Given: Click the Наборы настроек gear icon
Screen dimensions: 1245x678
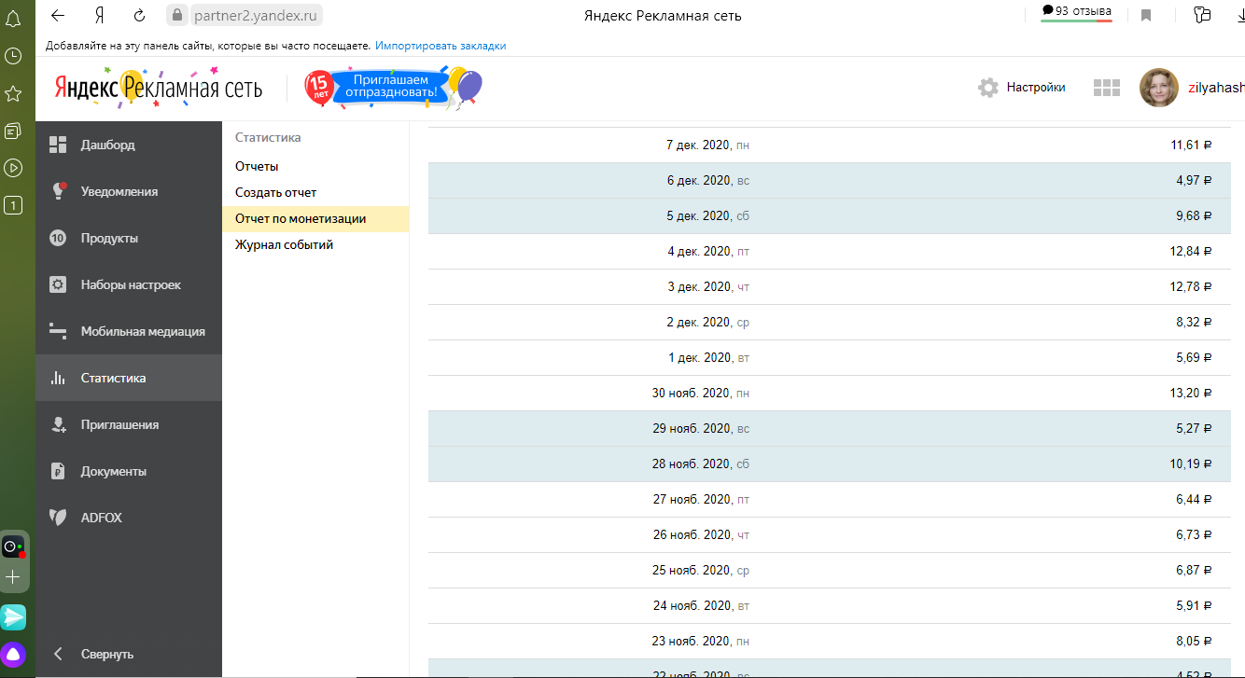Looking at the screenshot, I should [x=58, y=284].
